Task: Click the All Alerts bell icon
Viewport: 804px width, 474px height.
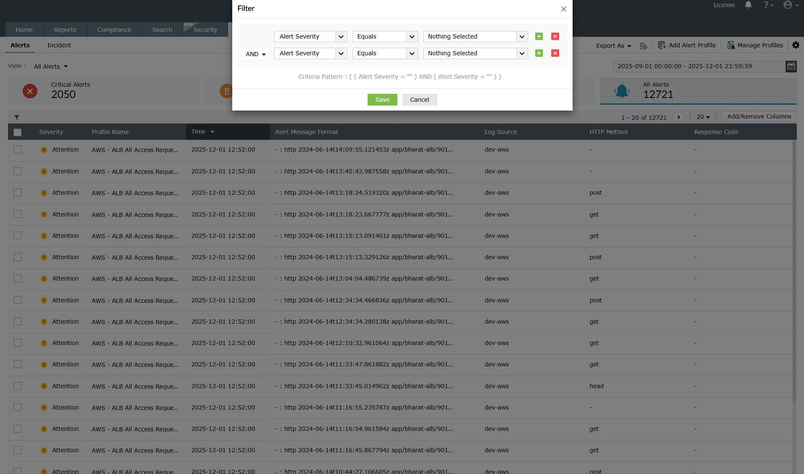Action: 622,91
